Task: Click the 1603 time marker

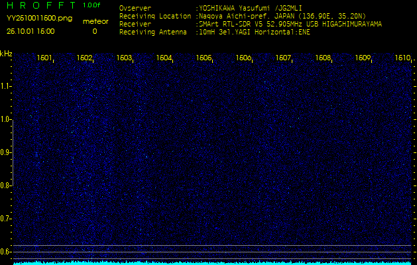Action: (124, 58)
